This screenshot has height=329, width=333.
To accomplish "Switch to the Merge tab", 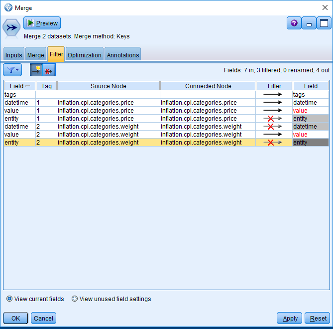I will [x=36, y=54].
